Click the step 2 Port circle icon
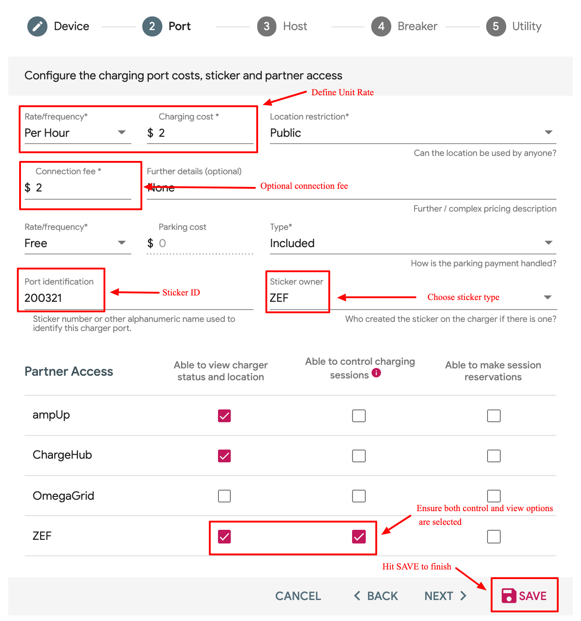The width and height of the screenshot is (581, 621). pyautogui.click(x=152, y=26)
